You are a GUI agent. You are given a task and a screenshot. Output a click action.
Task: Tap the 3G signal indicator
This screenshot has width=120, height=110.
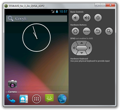53,11
